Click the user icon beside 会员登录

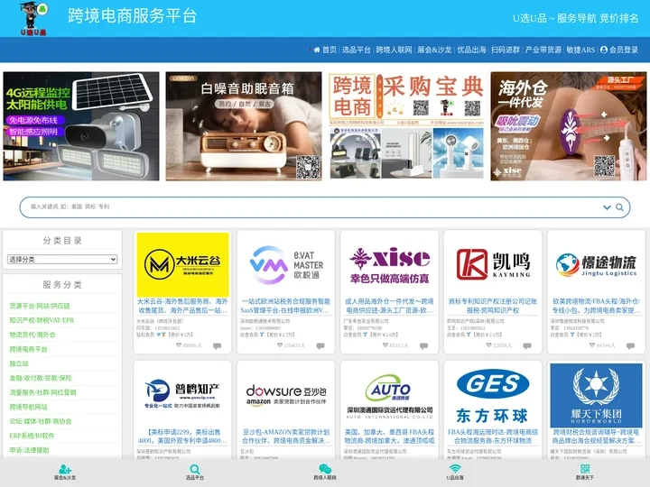604,50
